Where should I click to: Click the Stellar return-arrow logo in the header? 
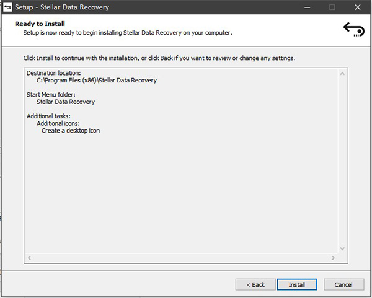[x=354, y=30]
